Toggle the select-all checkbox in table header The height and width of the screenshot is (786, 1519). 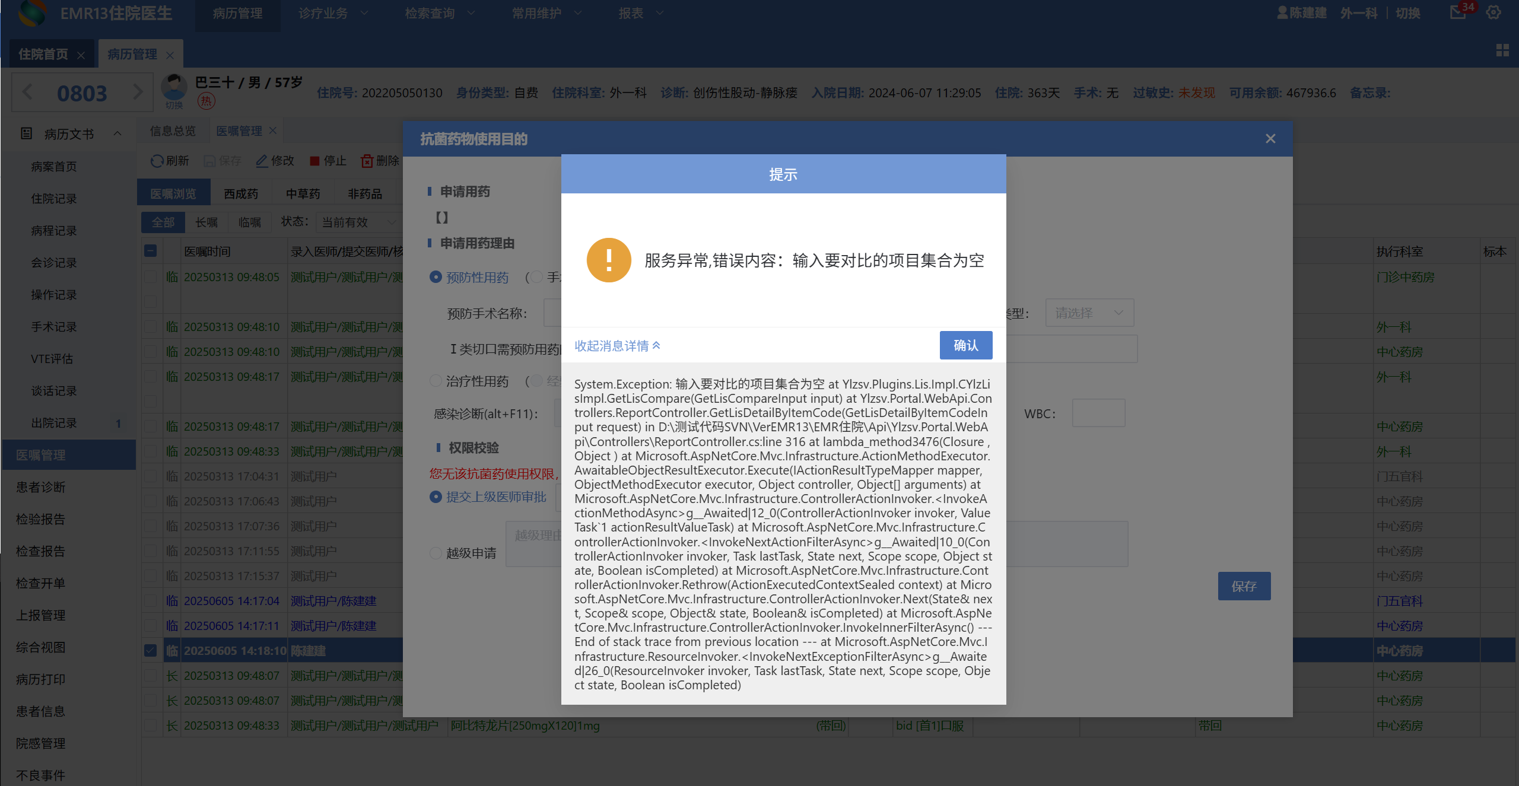click(x=151, y=251)
